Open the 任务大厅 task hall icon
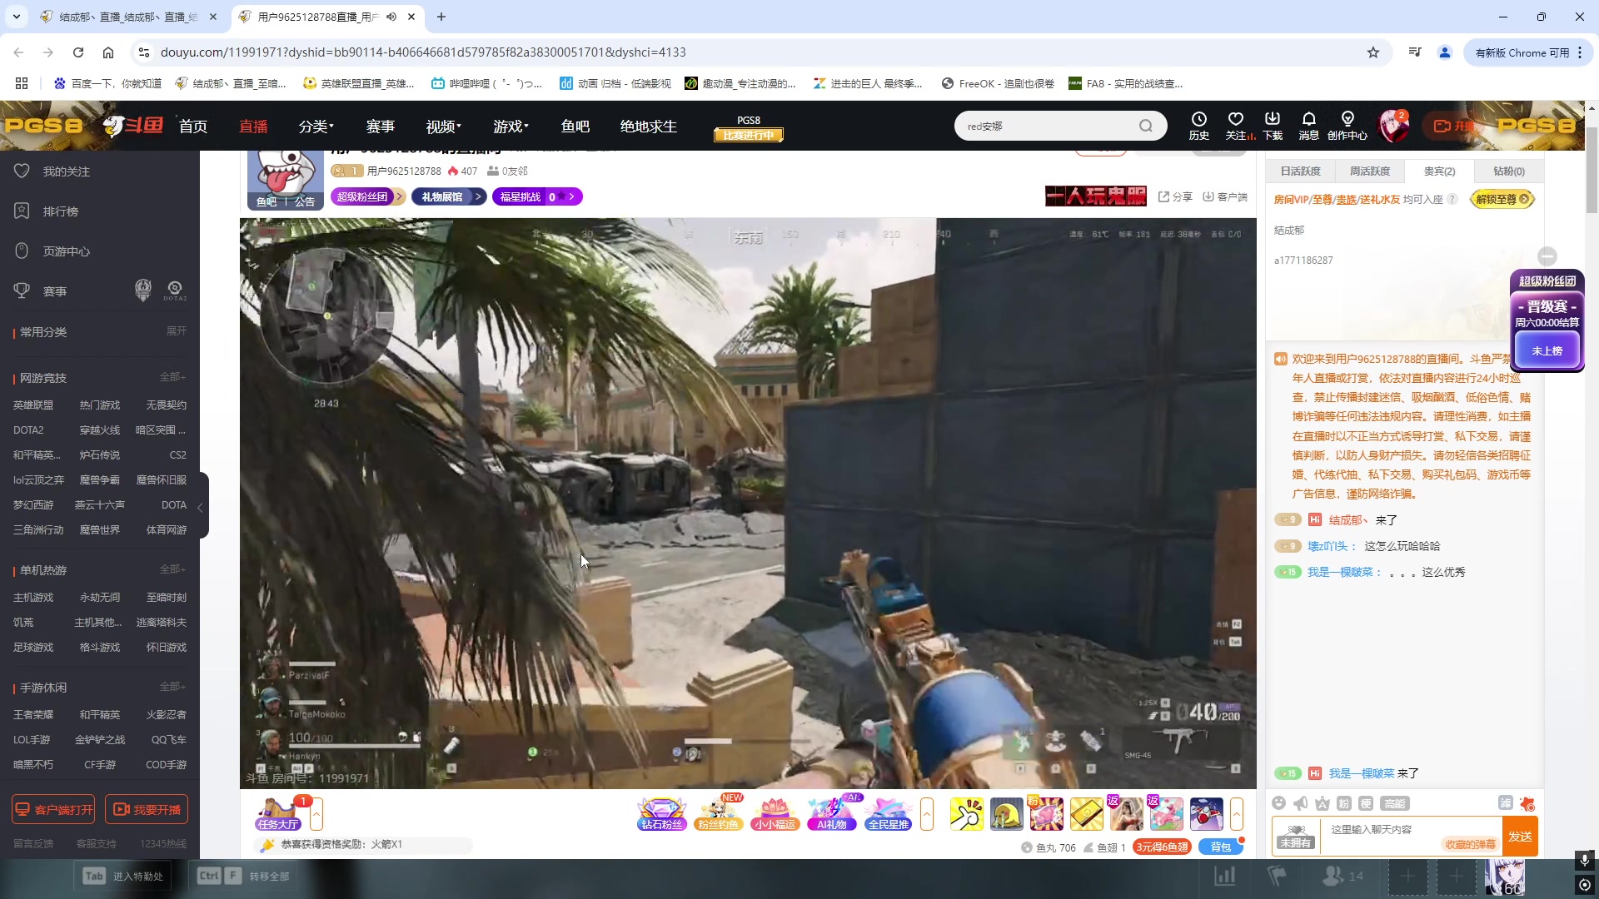 pos(278,813)
